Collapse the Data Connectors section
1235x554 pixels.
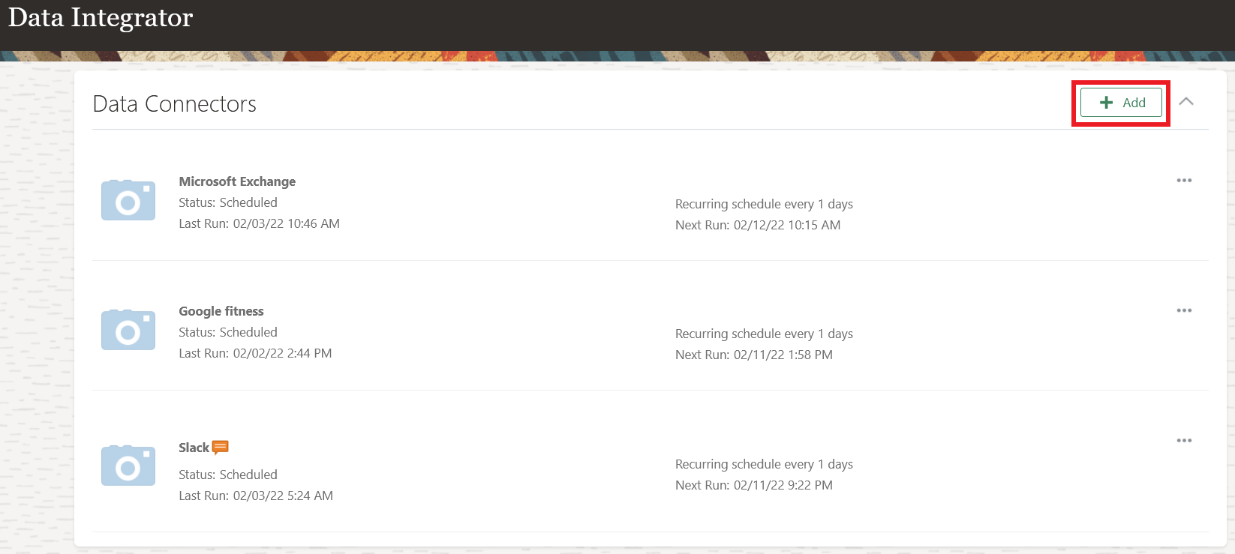tap(1186, 102)
